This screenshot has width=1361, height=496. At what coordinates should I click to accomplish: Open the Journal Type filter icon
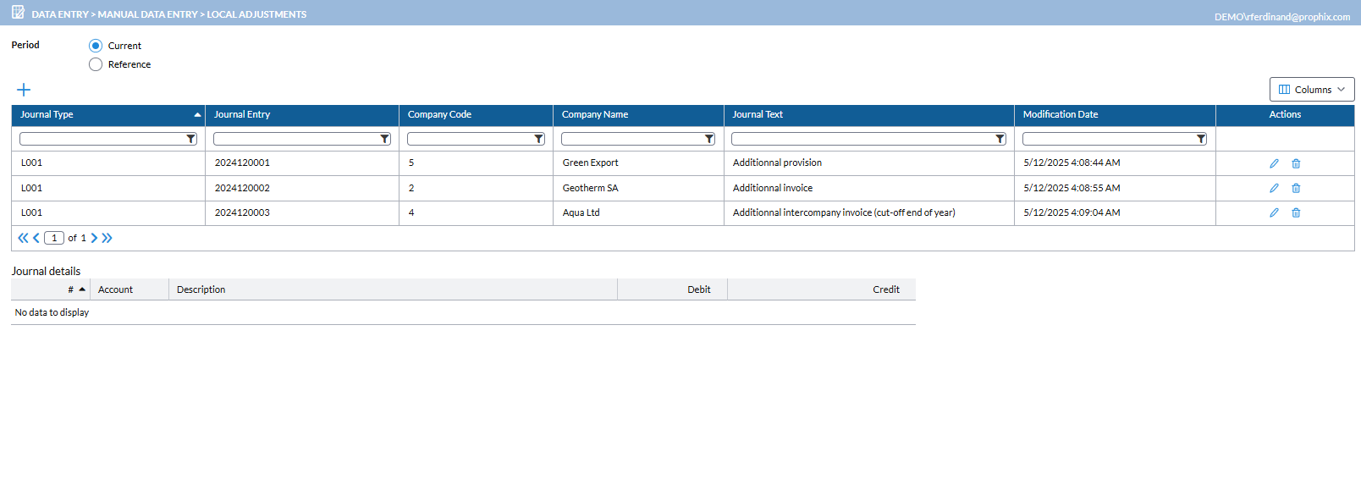pyautogui.click(x=190, y=139)
